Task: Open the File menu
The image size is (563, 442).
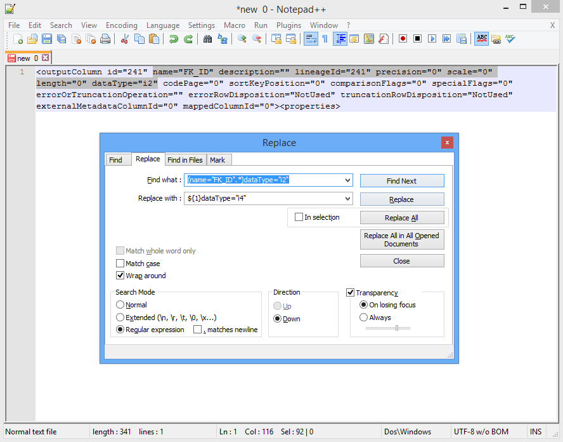Action: coord(14,25)
